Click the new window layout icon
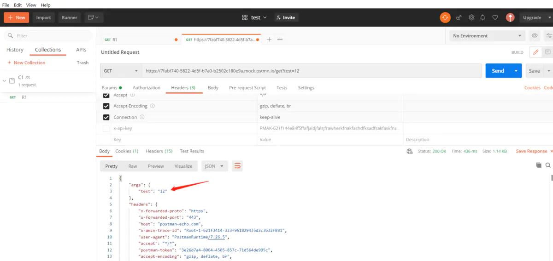The image size is (553, 261). click(94, 17)
